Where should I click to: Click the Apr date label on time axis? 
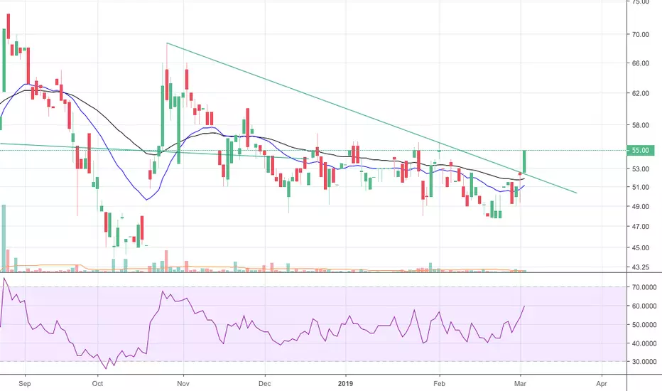pyautogui.click(x=602, y=384)
